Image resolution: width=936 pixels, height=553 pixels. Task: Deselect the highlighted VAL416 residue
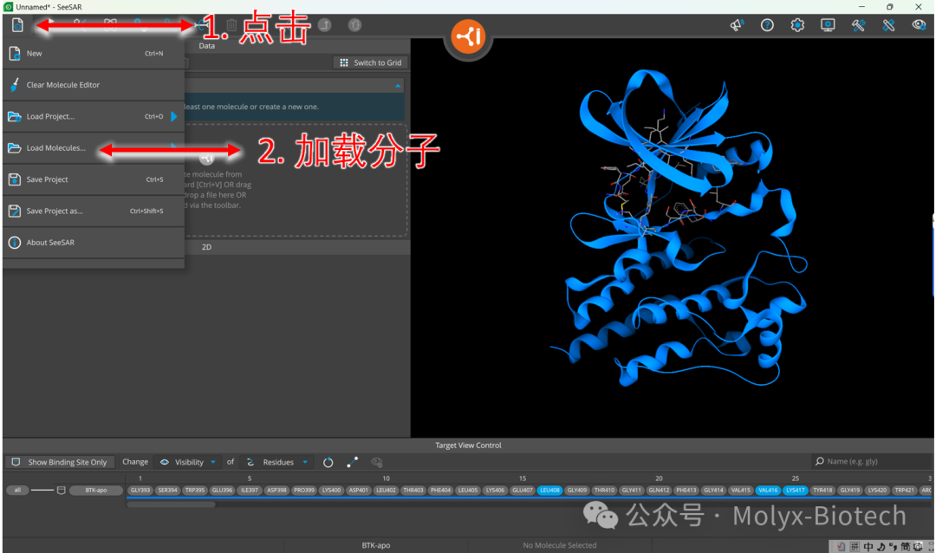pos(768,491)
